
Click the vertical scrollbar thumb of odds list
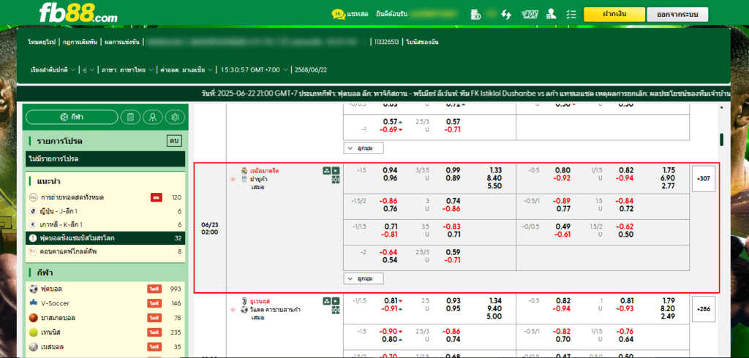(x=721, y=140)
